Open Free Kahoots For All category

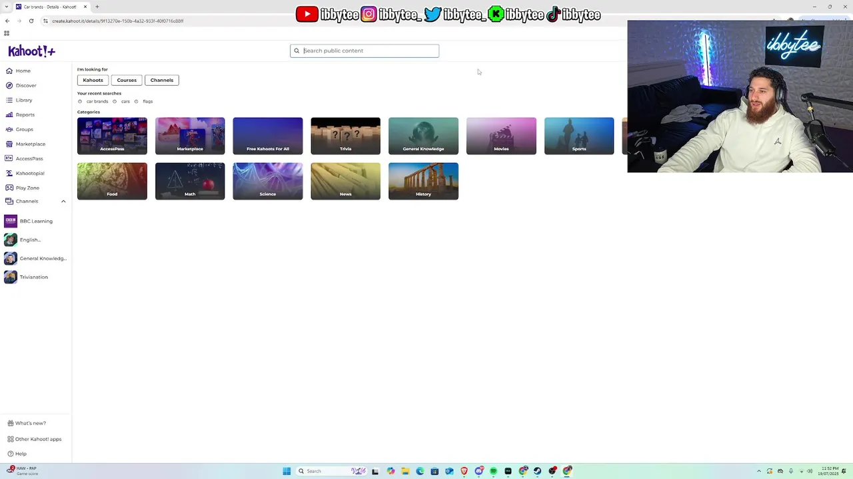pyautogui.click(x=268, y=136)
